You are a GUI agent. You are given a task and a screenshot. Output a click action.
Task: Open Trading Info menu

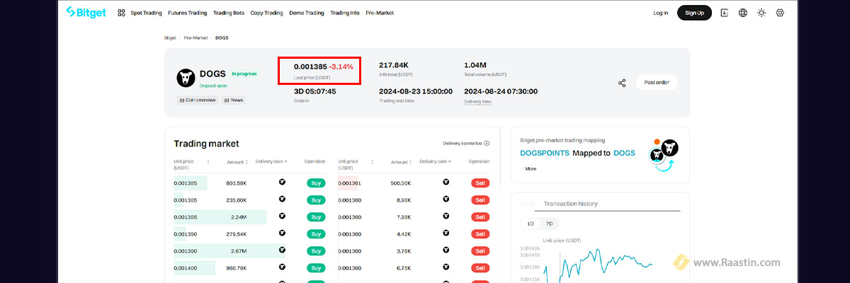tap(345, 13)
